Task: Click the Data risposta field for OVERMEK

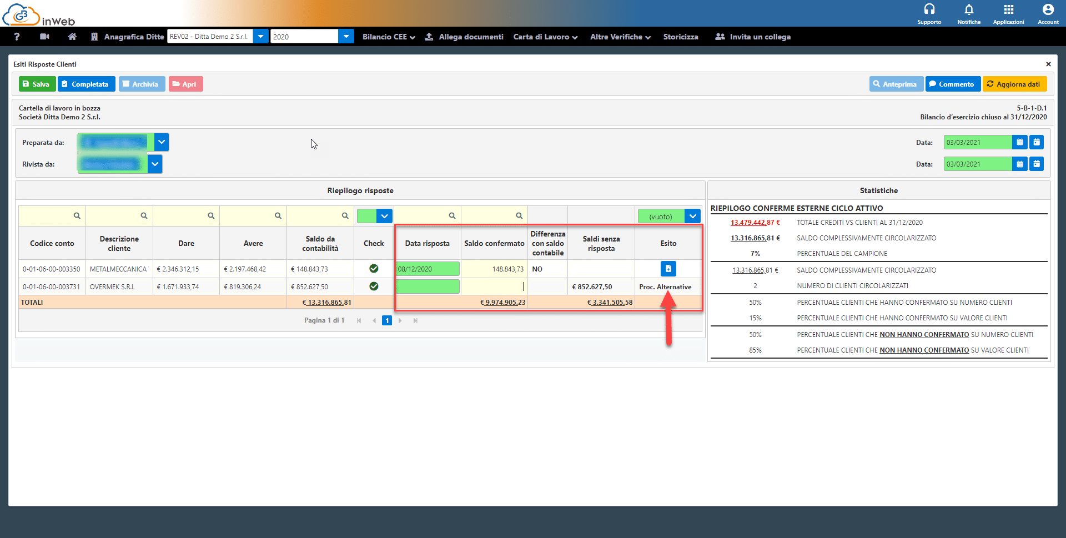Action: click(x=427, y=286)
